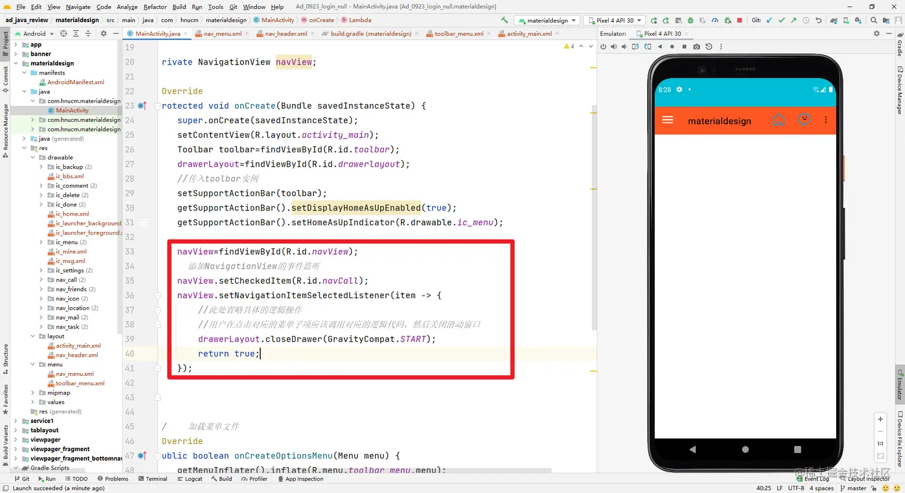Click the Git Commit checkmark icon

pos(781,20)
